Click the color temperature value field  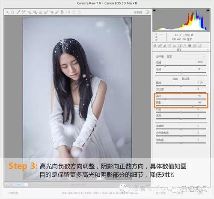point(200,62)
